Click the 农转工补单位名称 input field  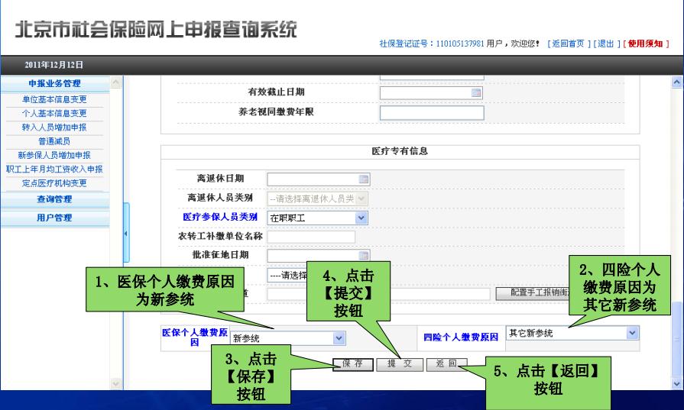coord(311,237)
